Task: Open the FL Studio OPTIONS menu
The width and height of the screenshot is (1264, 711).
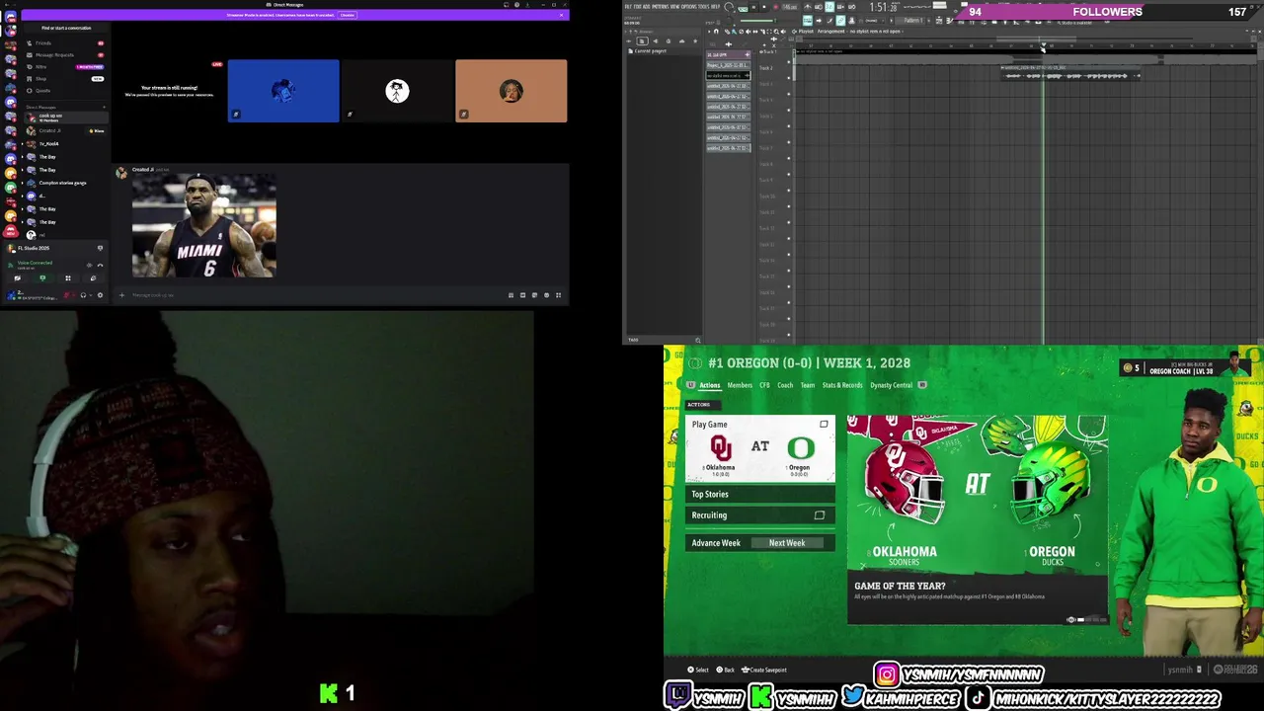Action: 688,7
